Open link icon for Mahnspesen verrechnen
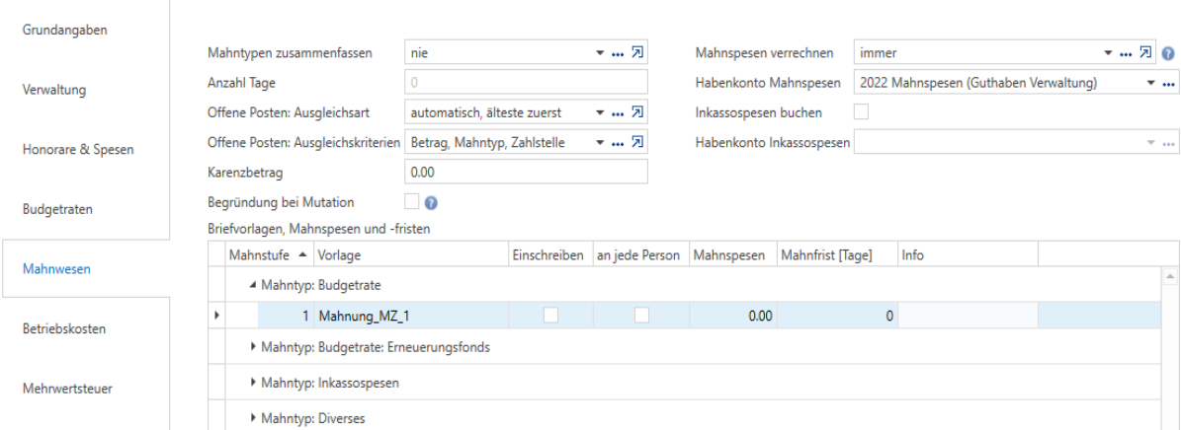Image resolution: width=1181 pixels, height=430 pixels. tap(1145, 52)
